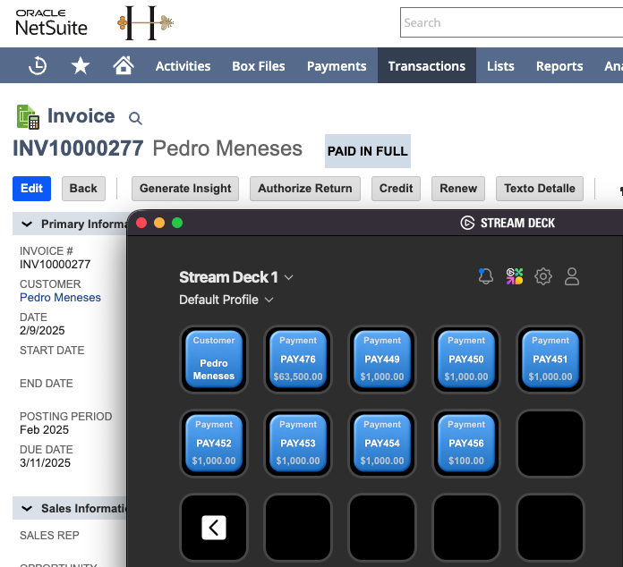Close the Stream Deck window with red button
This screenshot has height=567, width=623.
pyautogui.click(x=141, y=223)
